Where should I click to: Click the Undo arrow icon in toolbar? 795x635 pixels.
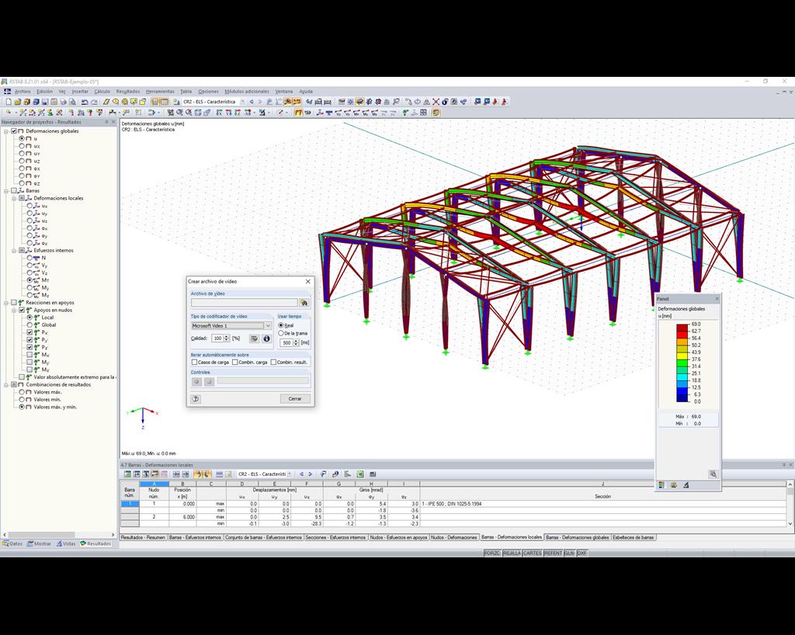[85, 102]
